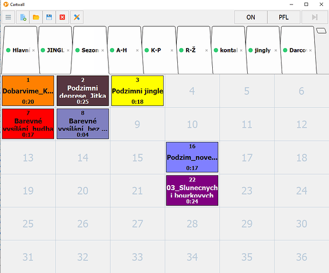
Task: Switch to the Hlavní tab
Action: pos(21,50)
